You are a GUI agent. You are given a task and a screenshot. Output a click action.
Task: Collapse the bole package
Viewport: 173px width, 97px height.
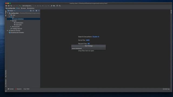(11, 21)
